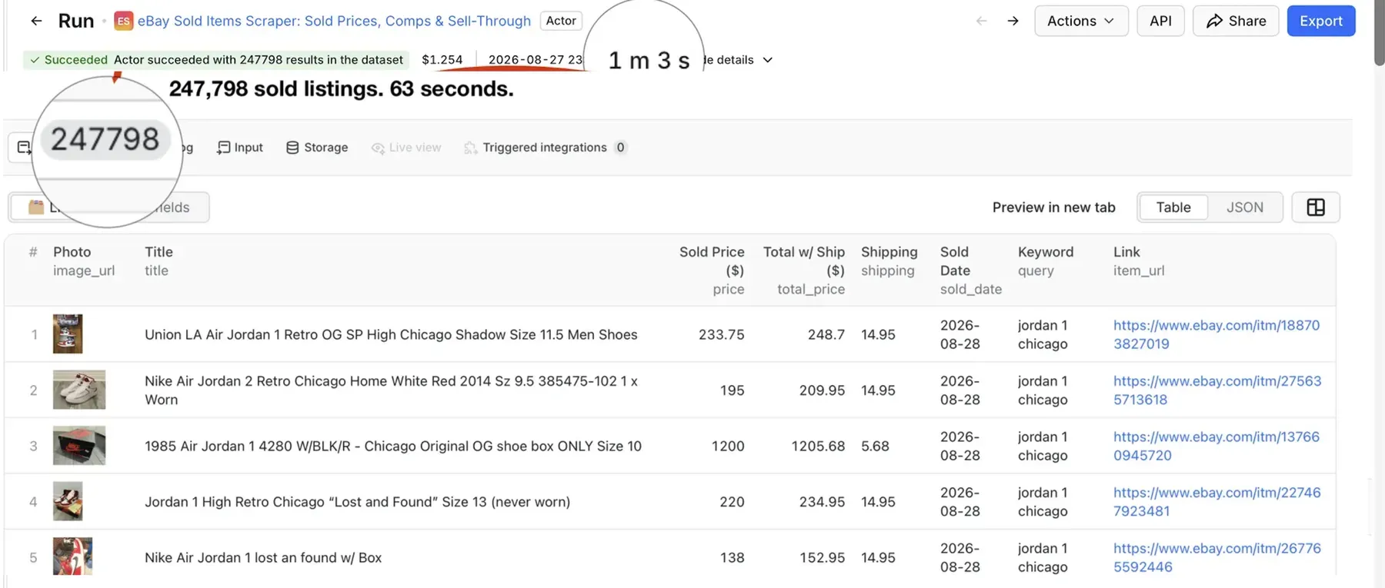Click sold price 233.75
1385x588 pixels.
pyautogui.click(x=721, y=334)
